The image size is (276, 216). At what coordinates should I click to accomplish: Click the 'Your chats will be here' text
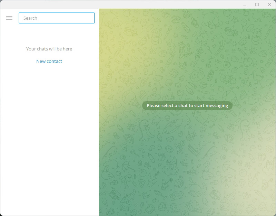click(49, 49)
